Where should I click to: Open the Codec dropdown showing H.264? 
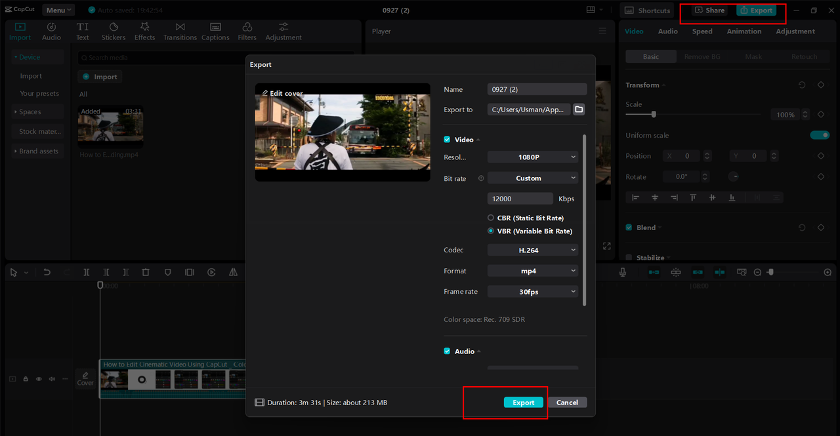tap(533, 250)
